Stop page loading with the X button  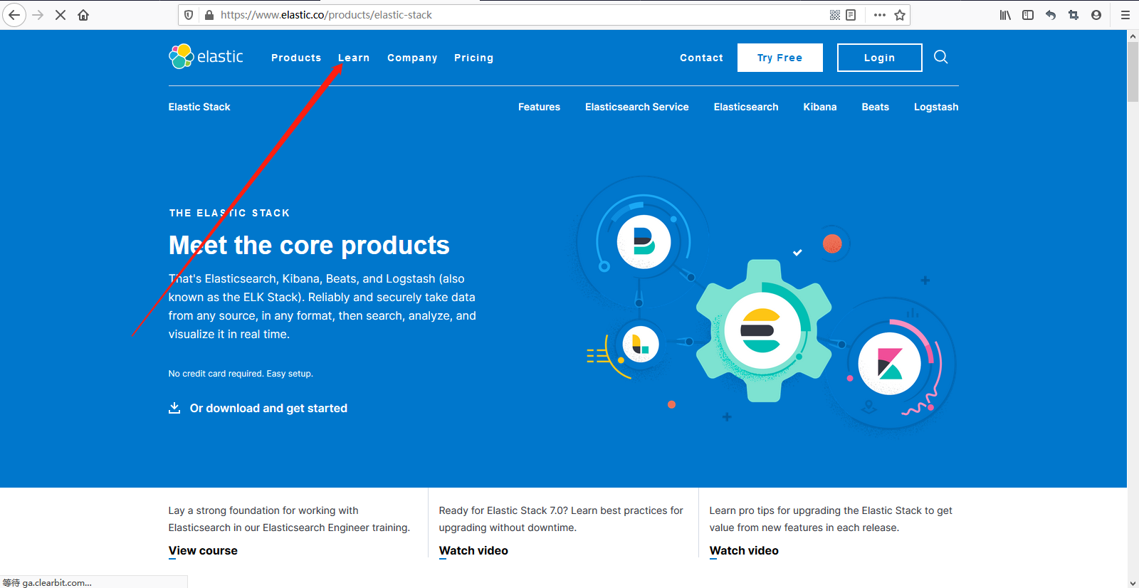coord(61,15)
